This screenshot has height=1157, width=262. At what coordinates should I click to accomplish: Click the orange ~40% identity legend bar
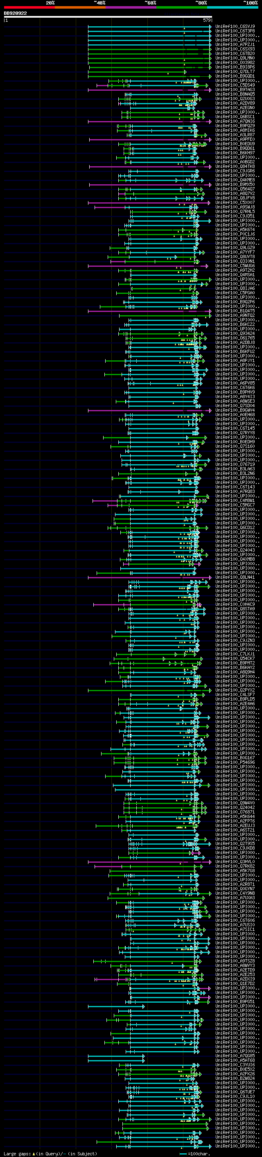pos(80,7)
